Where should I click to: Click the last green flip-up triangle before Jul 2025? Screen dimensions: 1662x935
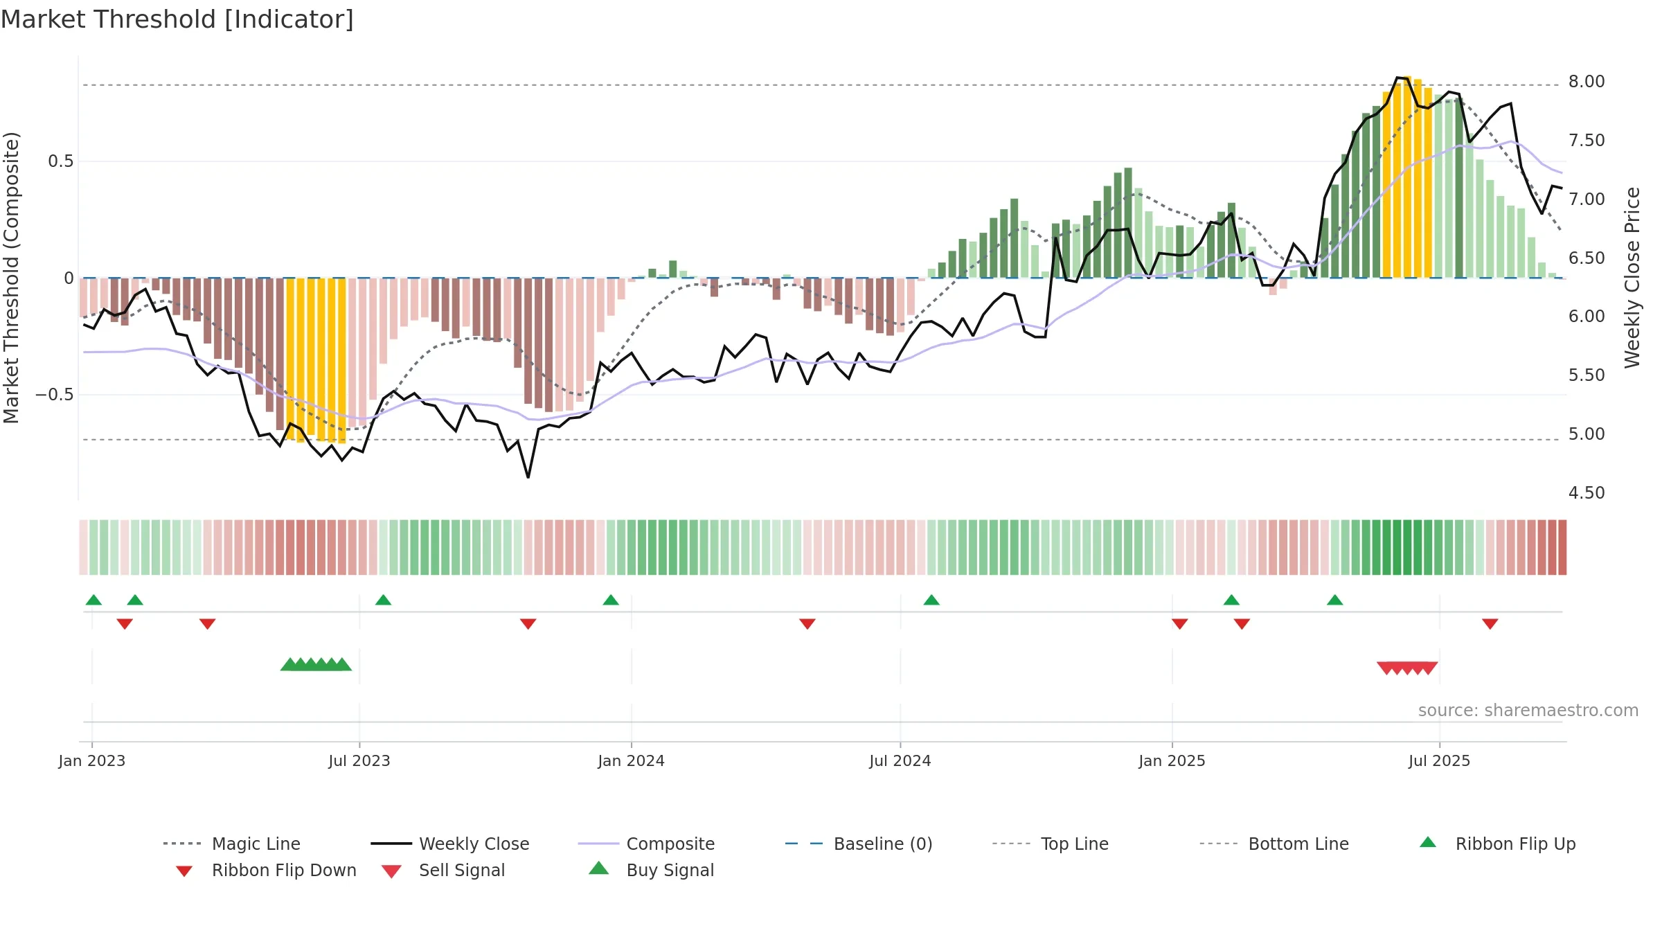[1335, 600]
